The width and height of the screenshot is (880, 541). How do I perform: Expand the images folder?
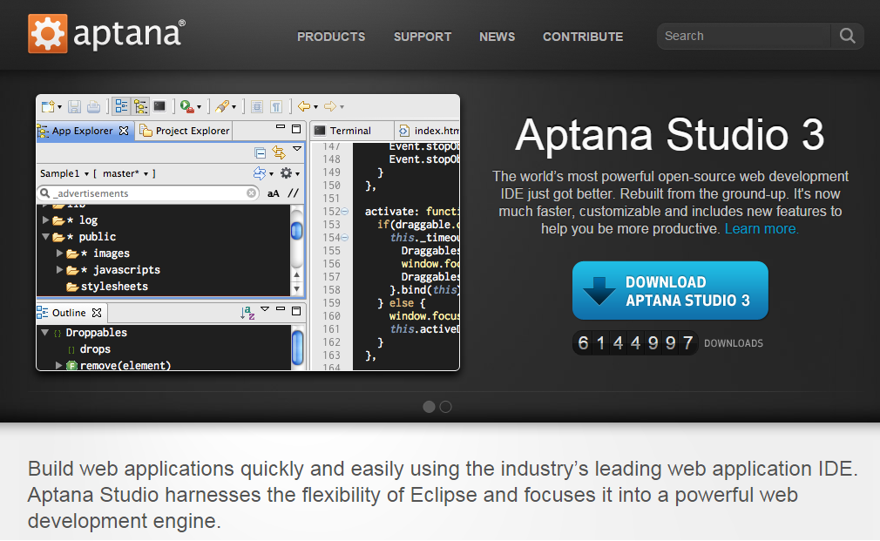pos(59,254)
